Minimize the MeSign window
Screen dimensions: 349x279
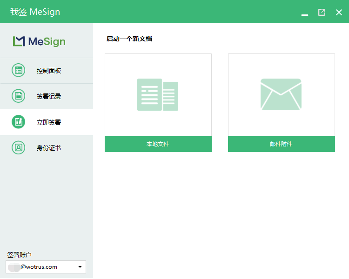click(305, 13)
